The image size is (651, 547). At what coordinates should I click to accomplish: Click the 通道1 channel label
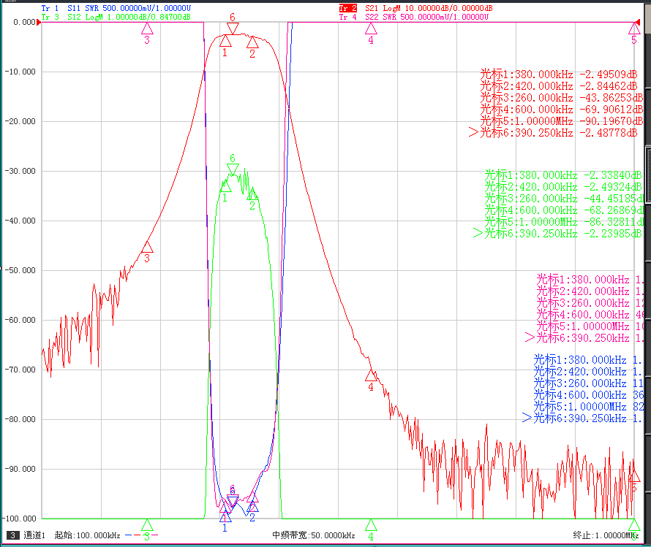pos(34,535)
